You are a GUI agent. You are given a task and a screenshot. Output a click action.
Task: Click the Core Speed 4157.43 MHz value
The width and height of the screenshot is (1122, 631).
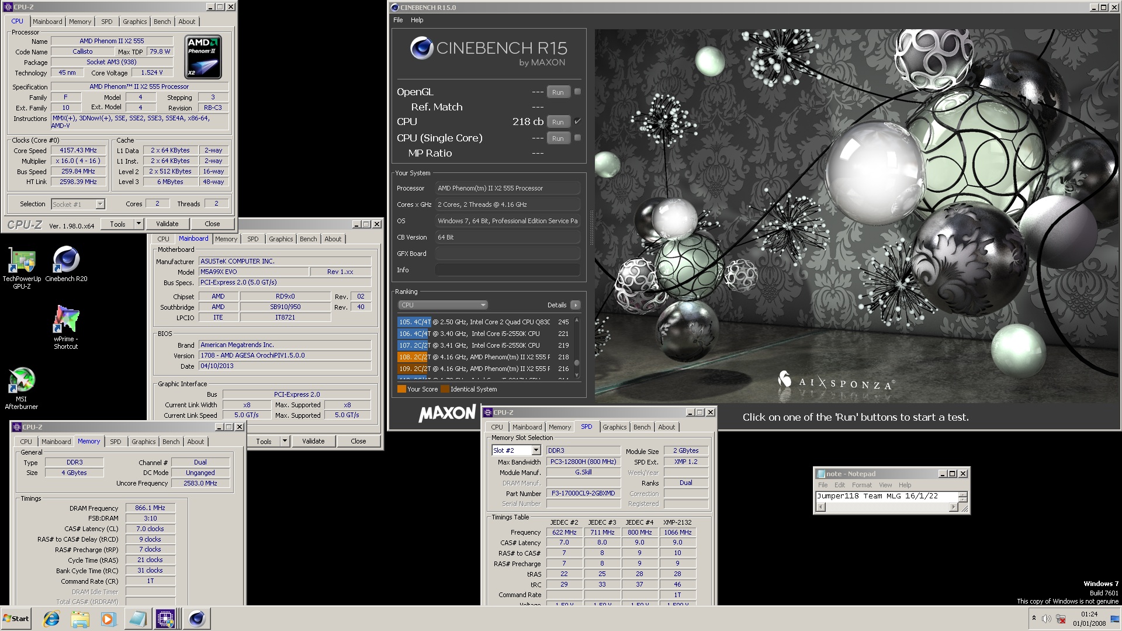[79, 150]
